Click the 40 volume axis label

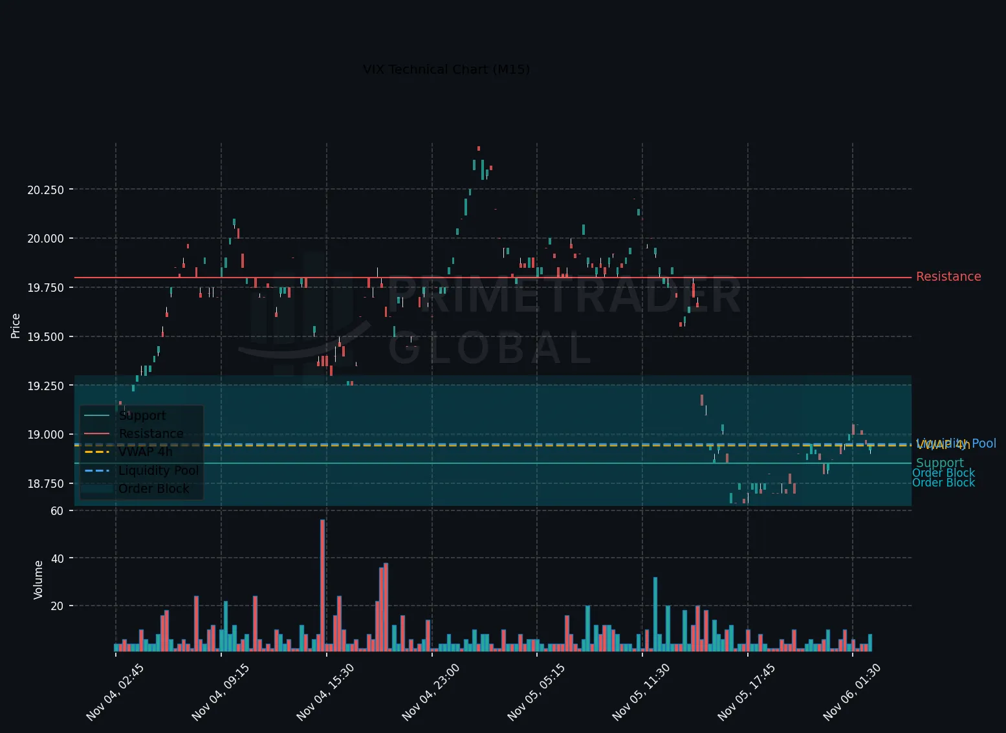click(x=57, y=558)
